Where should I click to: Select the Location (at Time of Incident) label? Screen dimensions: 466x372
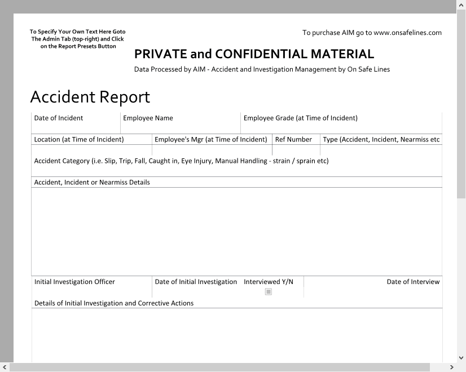(x=79, y=140)
